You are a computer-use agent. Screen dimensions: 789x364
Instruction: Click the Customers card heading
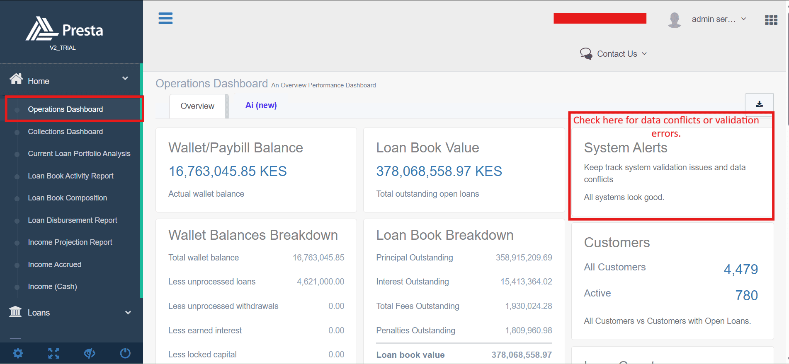tap(617, 243)
